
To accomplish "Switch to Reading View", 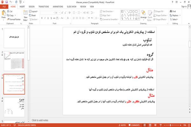I will [x=155, y=125].
